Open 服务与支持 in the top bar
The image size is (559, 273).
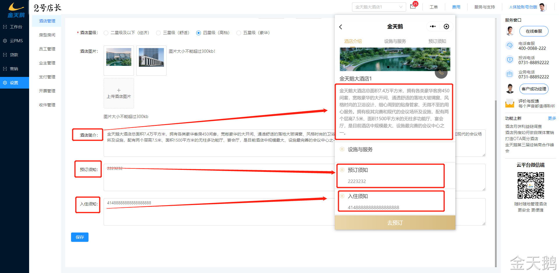point(484,7)
